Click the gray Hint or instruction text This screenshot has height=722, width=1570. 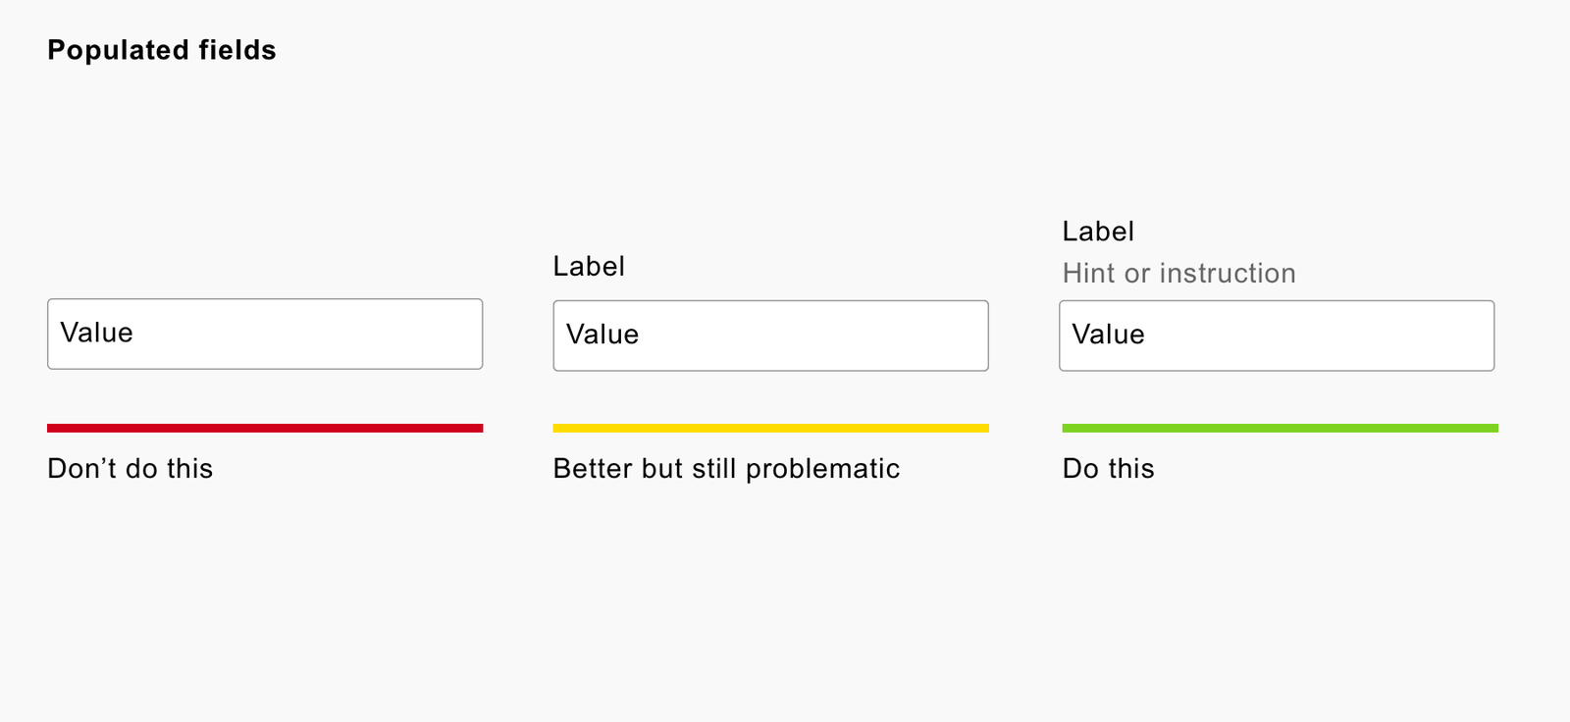point(1178,273)
